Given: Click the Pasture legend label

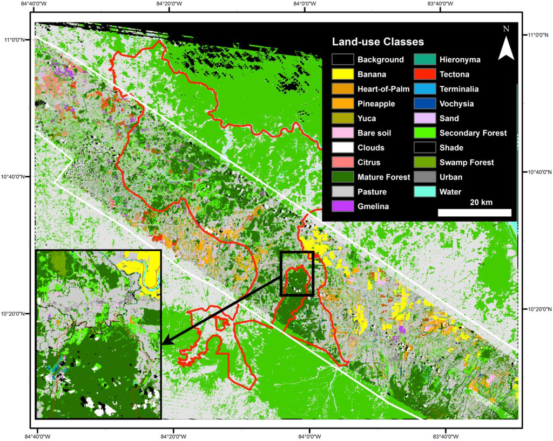Looking at the screenshot, I should [372, 191].
